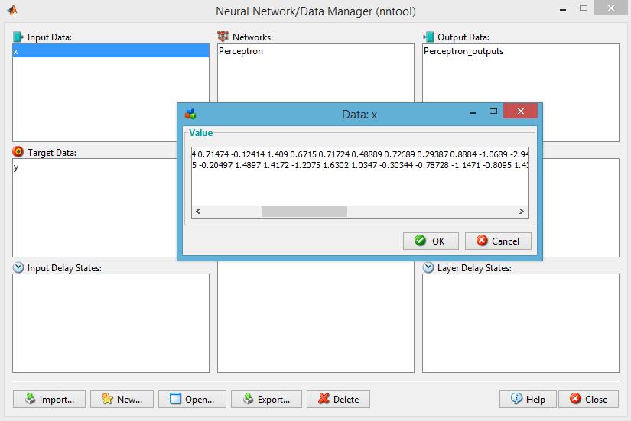Click the horizontal scrollbar thumb in the Value box
This screenshot has height=421, width=631.
304,211
